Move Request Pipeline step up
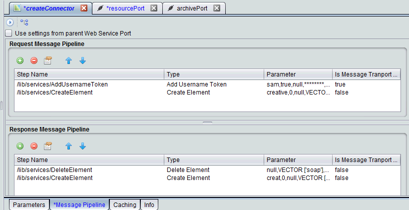 coord(68,60)
